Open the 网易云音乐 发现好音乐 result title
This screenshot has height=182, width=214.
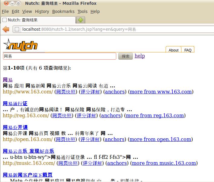coord(28,151)
